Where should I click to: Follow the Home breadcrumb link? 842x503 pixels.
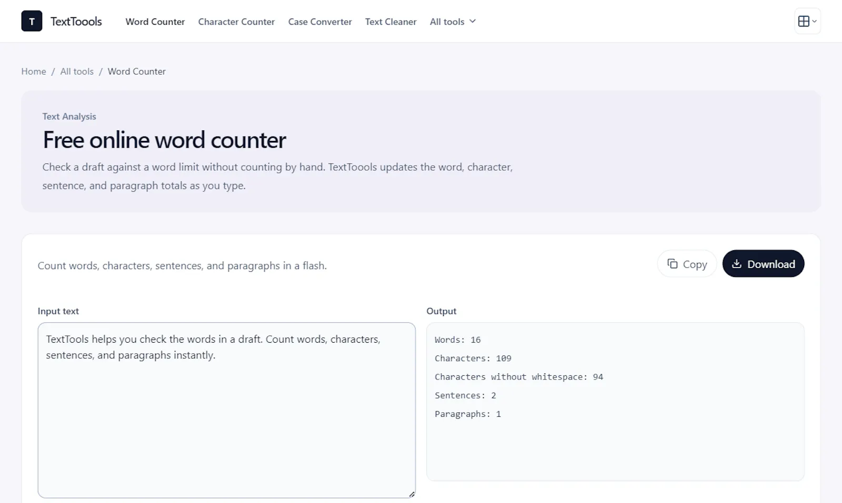(34, 71)
